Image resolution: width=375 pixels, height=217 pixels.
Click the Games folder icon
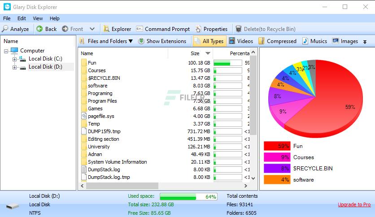[x=84, y=108]
